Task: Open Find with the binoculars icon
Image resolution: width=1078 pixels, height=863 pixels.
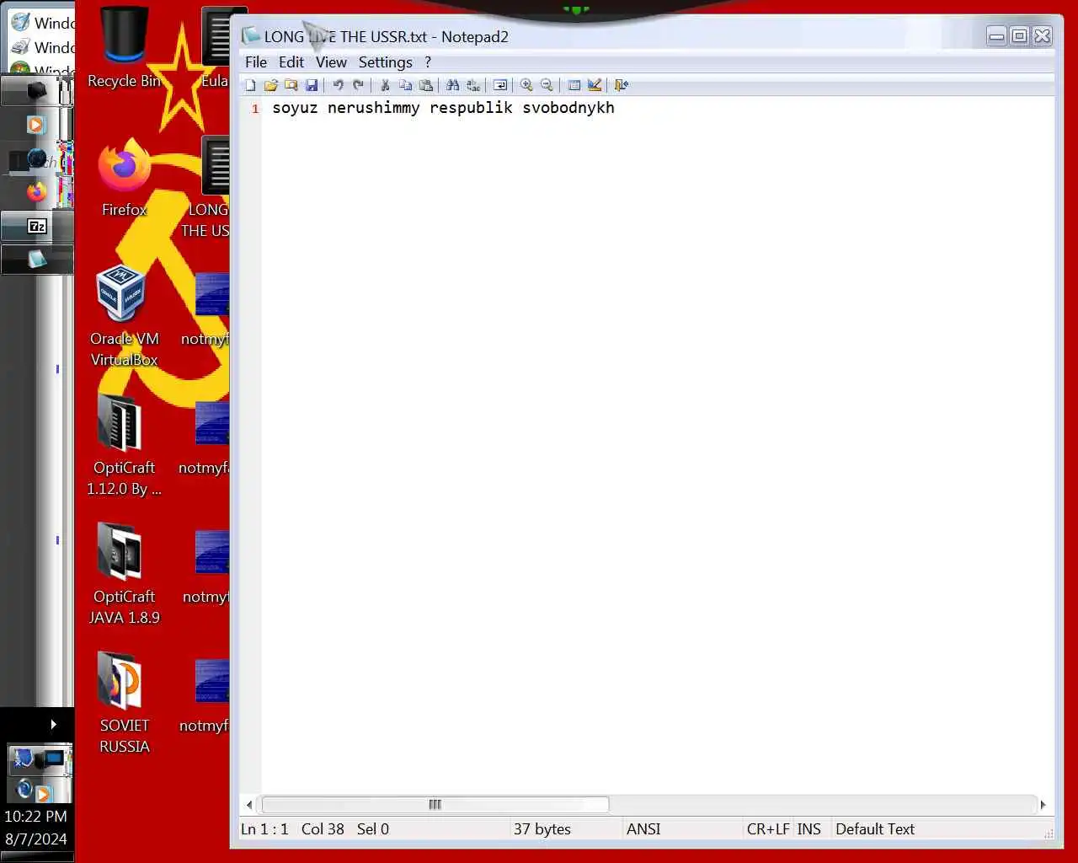Action: pos(452,85)
